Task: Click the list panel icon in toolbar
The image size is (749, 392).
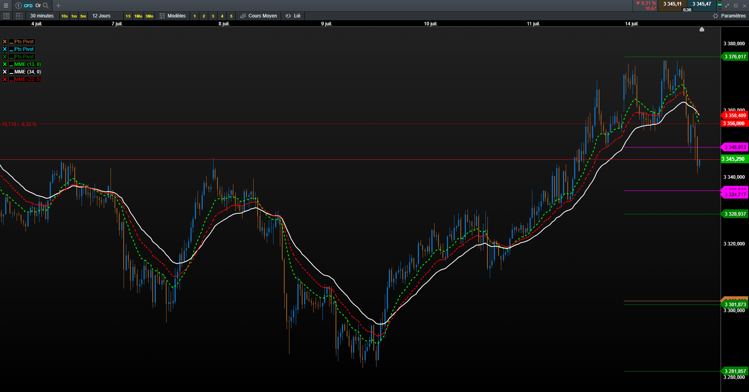Action: pos(6,16)
